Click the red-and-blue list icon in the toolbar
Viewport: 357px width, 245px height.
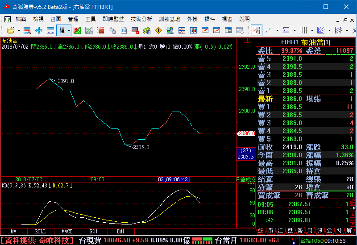pyautogui.click(x=27, y=30)
